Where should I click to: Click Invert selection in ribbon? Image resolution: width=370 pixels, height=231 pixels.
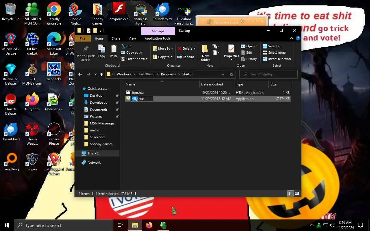[277, 59]
